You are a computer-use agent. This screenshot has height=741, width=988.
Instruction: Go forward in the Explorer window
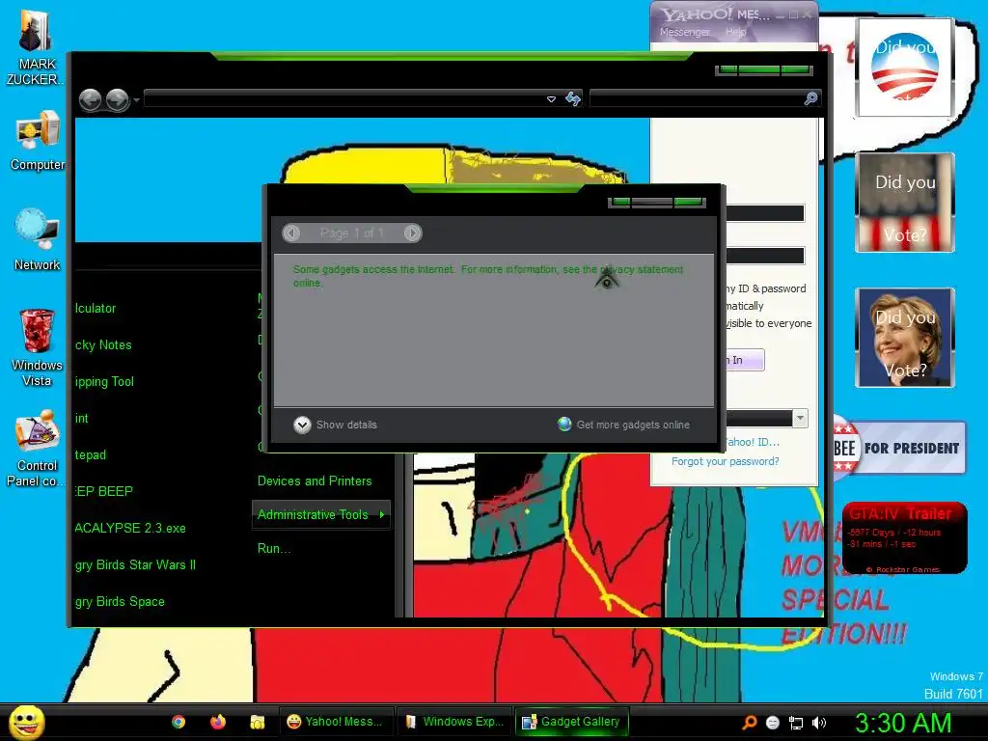117,99
